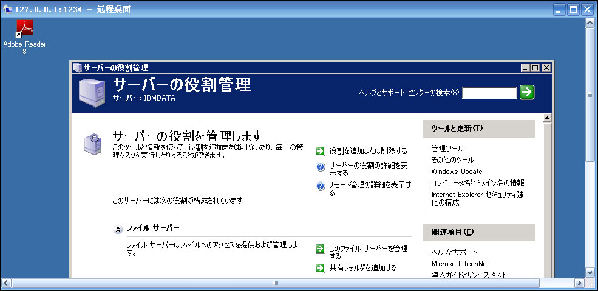Collapse the ファイル サーバー section

[117, 229]
